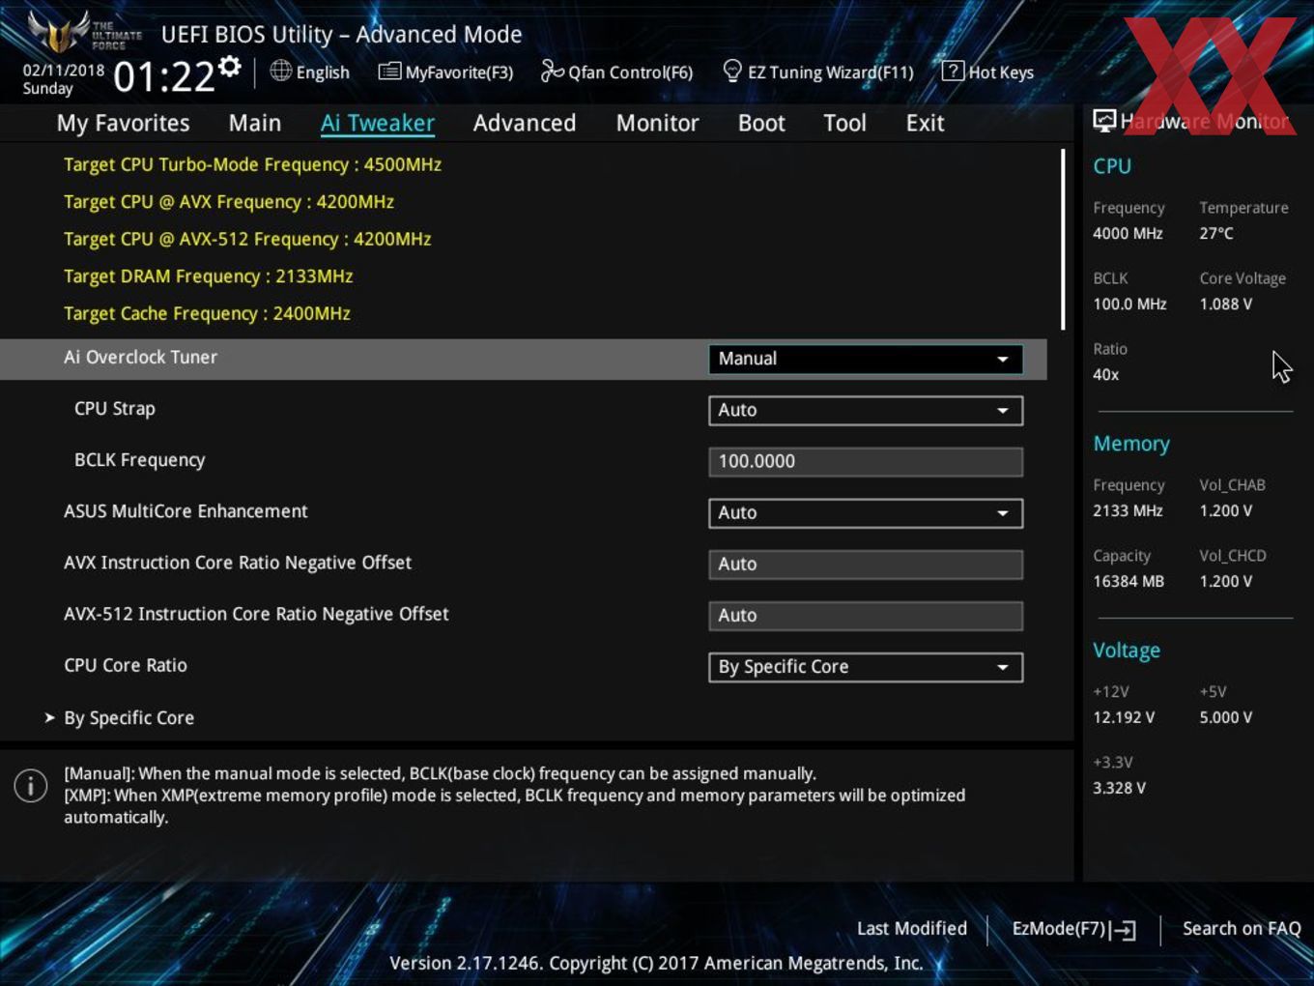Click the Last Modified button
The height and width of the screenshot is (986, 1314).
912,928
